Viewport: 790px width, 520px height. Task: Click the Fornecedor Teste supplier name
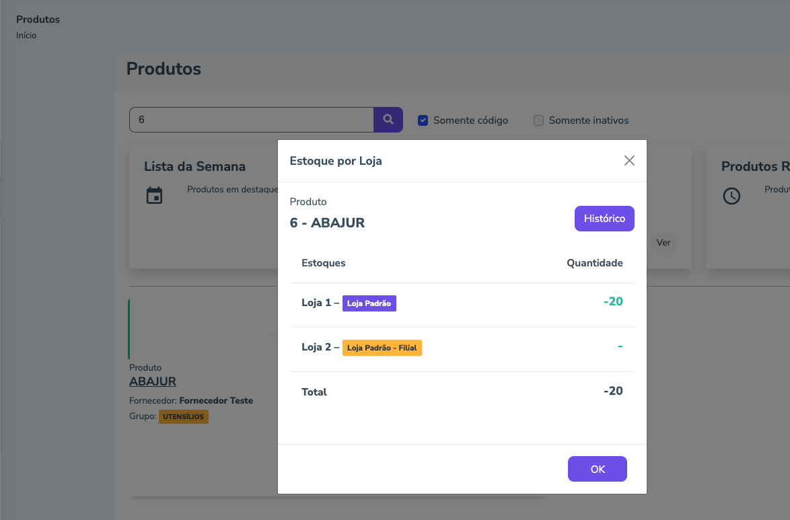pos(216,400)
